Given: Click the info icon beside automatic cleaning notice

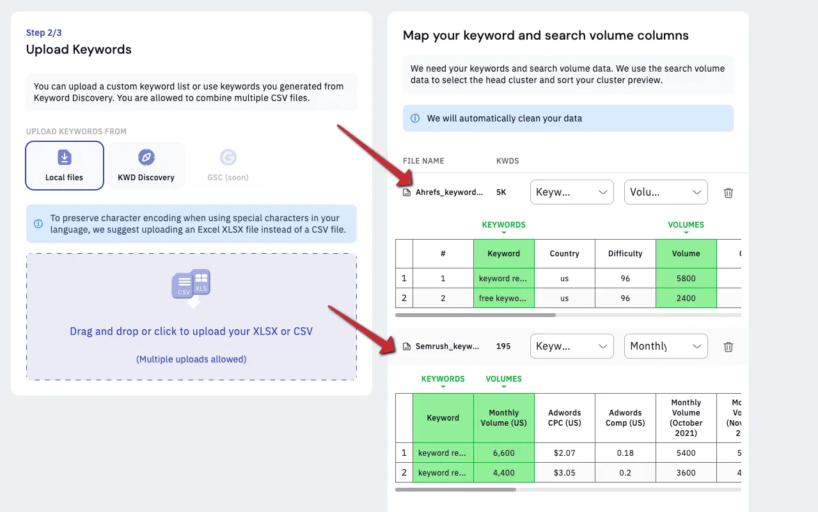Looking at the screenshot, I should pos(415,118).
